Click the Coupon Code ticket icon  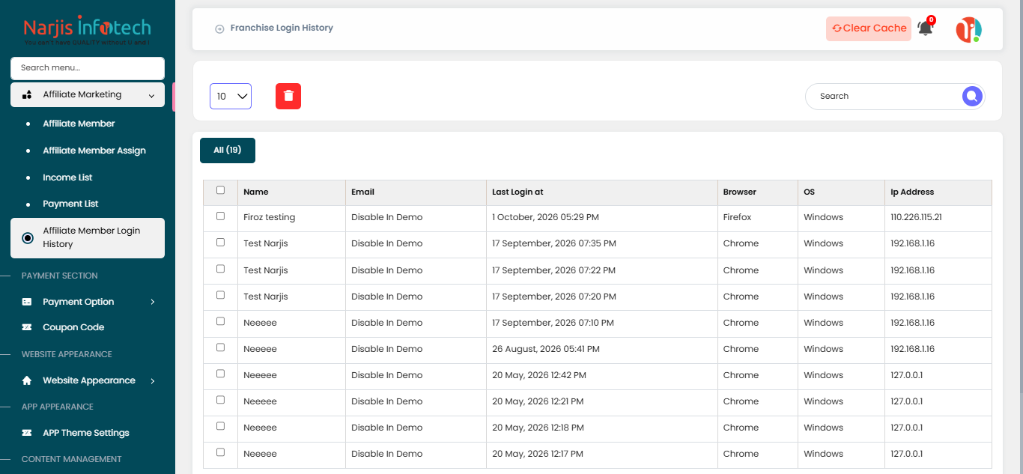coord(27,327)
